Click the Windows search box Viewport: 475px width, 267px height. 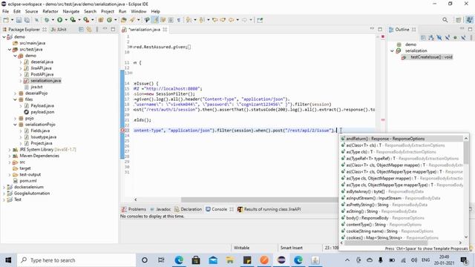(x=76, y=260)
